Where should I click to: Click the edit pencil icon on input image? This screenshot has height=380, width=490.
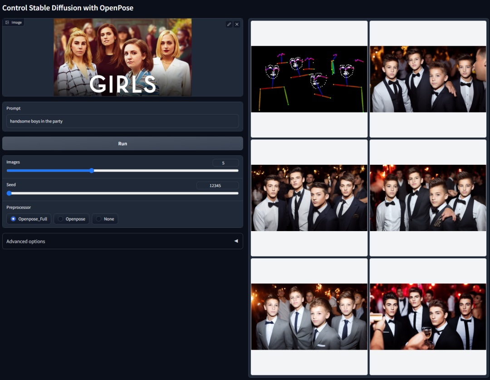(x=229, y=25)
